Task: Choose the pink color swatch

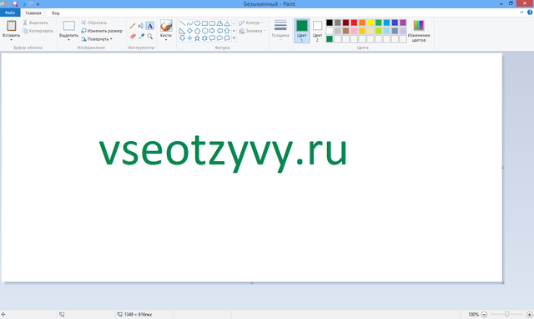Action: 354,31
